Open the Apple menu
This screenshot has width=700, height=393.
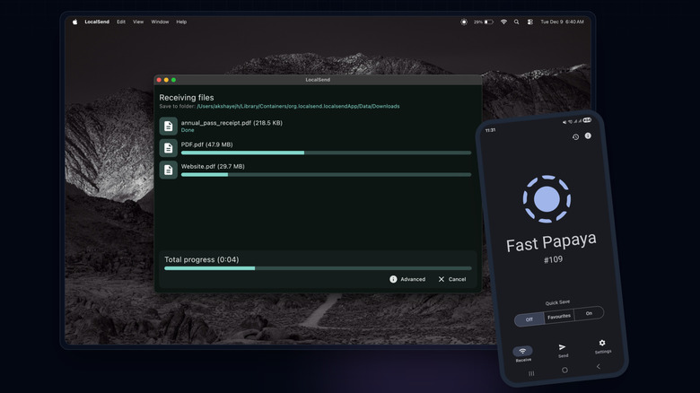tap(75, 22)
